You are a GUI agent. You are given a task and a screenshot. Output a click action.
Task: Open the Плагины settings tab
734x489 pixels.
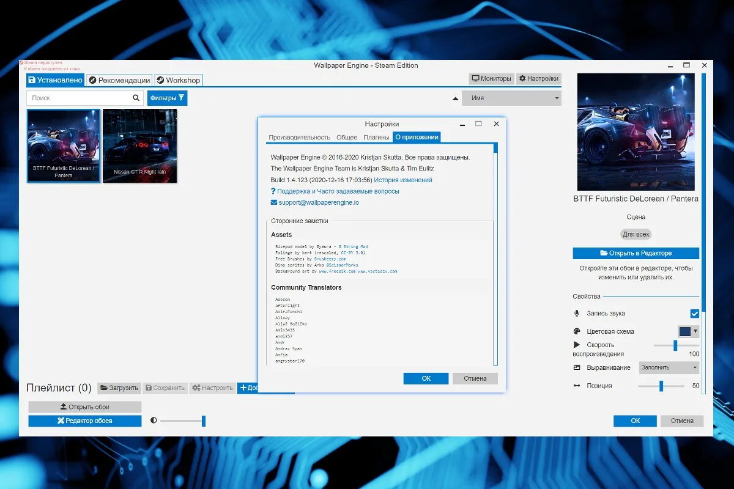pyautogui.click(x=376, y=138)
